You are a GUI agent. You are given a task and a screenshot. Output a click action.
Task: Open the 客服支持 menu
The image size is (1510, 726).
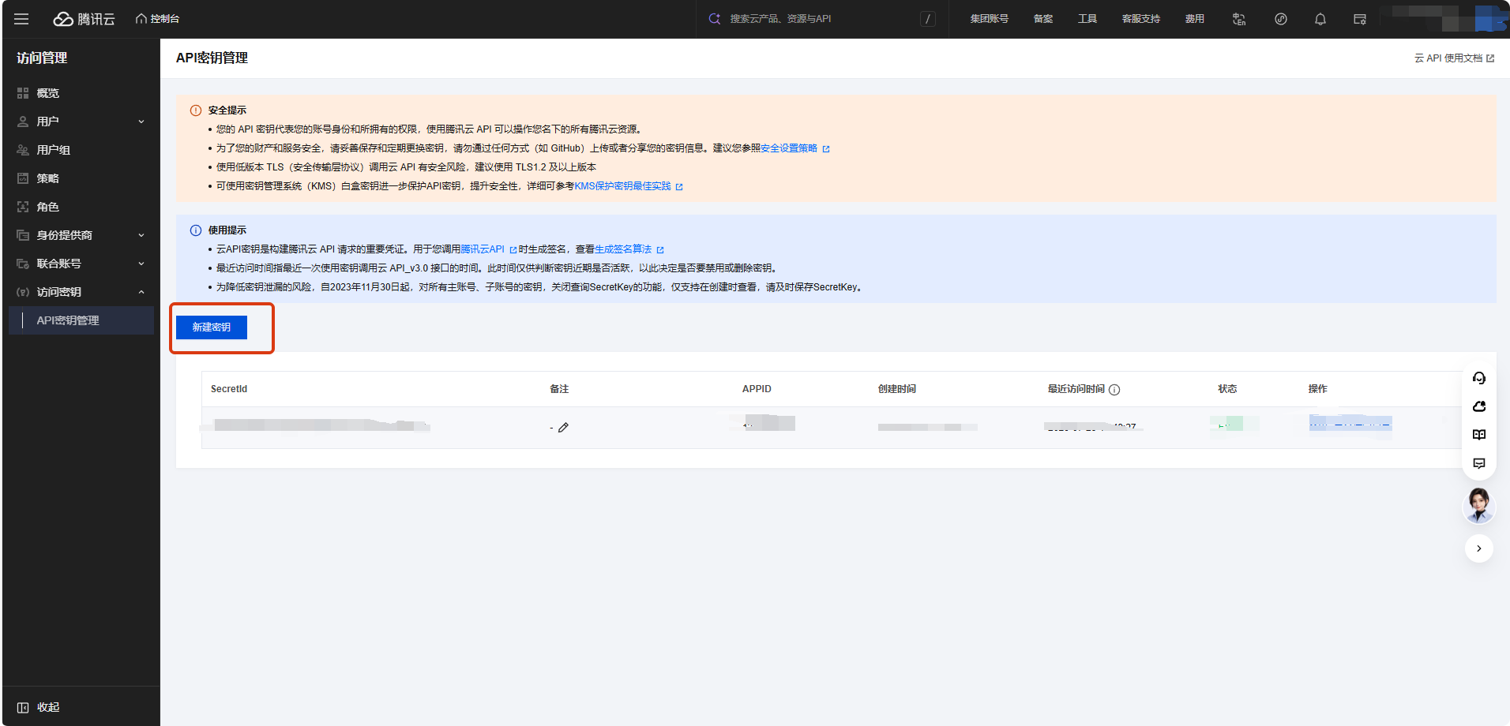[1141, 19]
